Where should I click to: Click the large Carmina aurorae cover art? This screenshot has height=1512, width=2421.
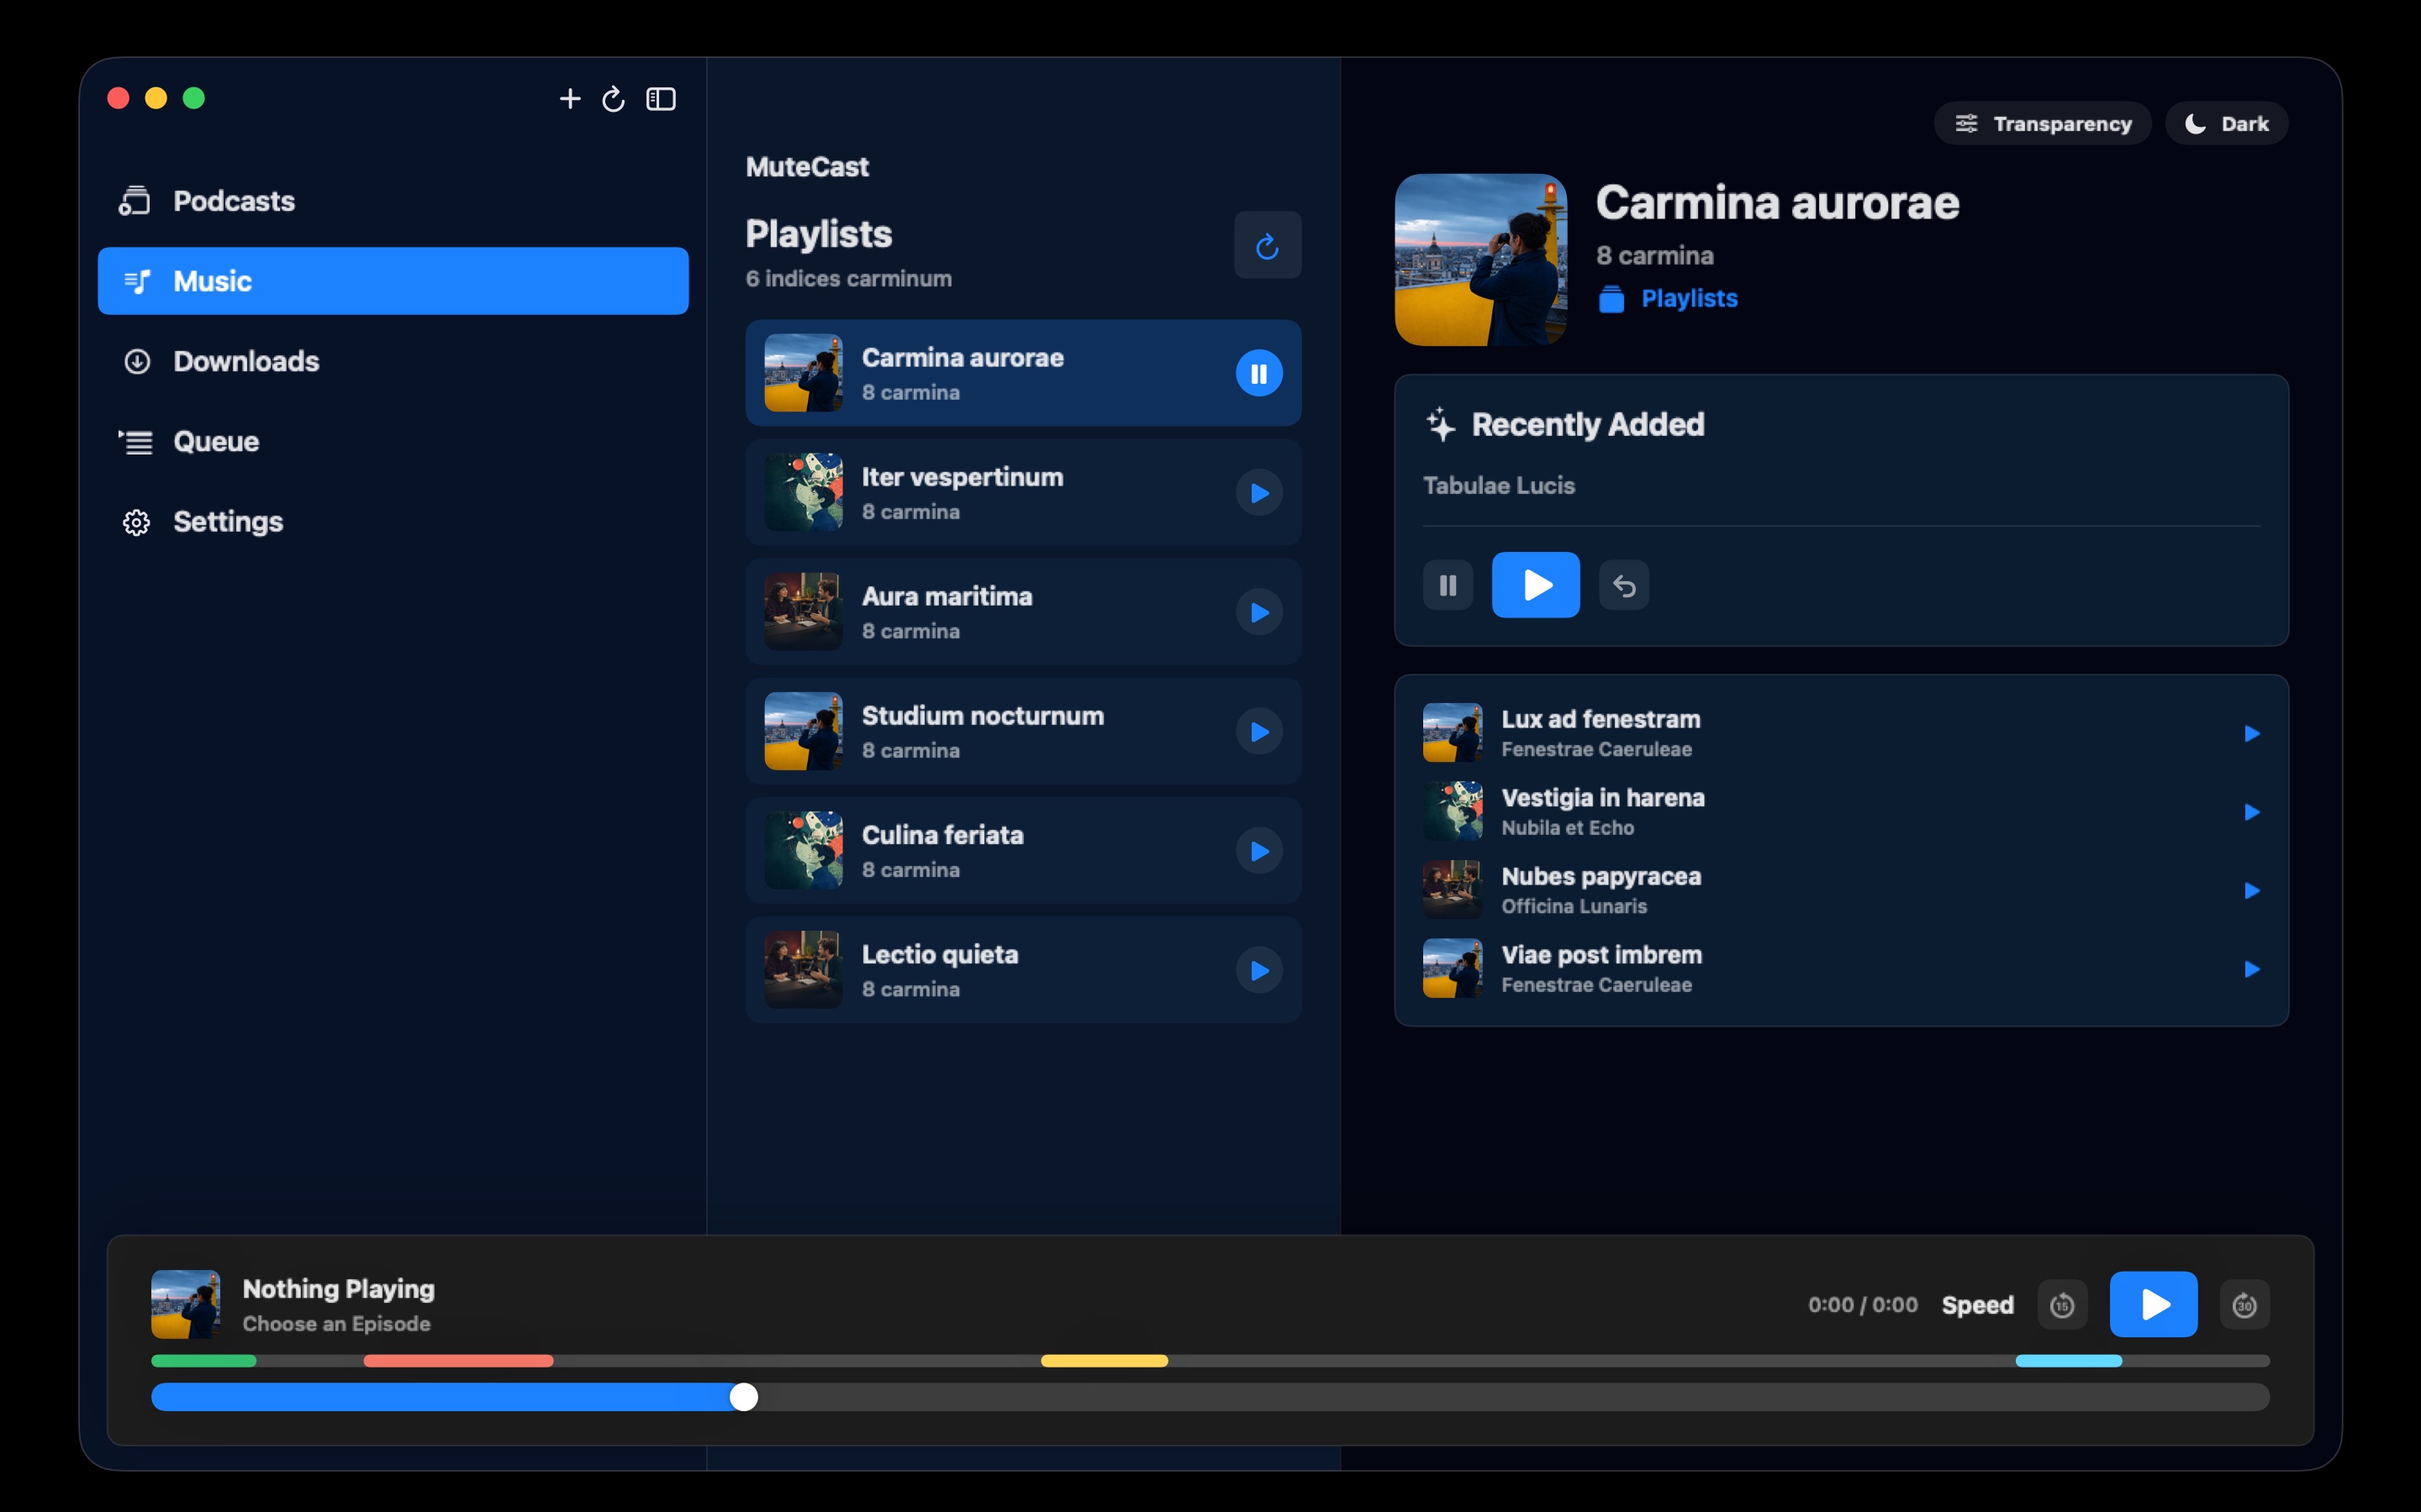click(x=1480, y=260)
